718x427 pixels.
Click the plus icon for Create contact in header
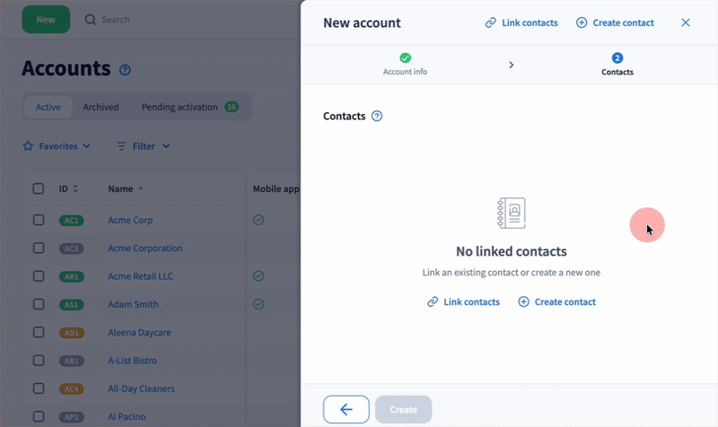click(581, 22)
